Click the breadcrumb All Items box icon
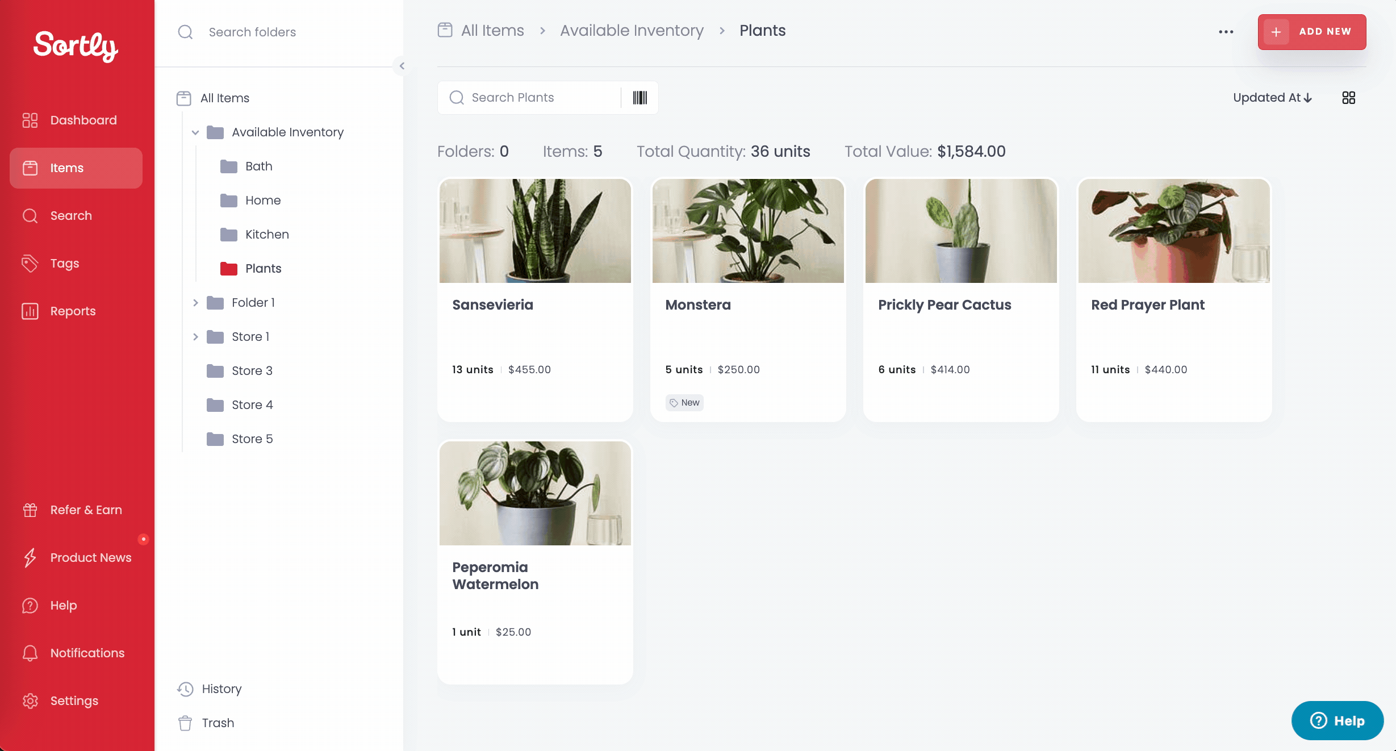Image resolution: width=1396 pixels, height=751 pixels. (x=445, y=30)
